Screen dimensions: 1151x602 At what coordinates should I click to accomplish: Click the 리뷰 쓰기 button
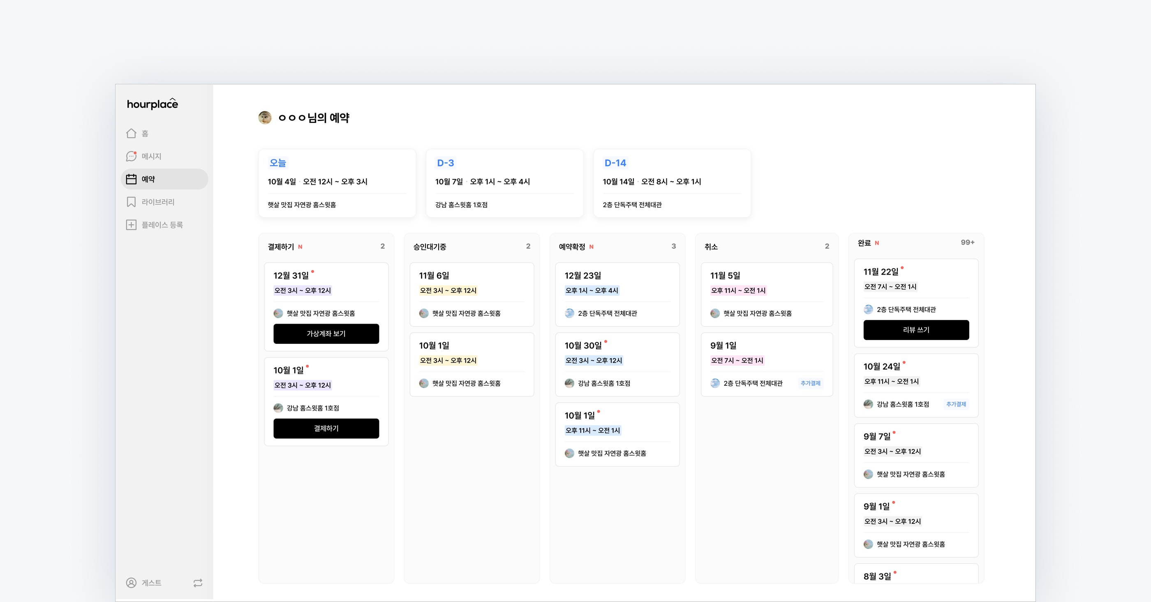click(x=915, y=329)
